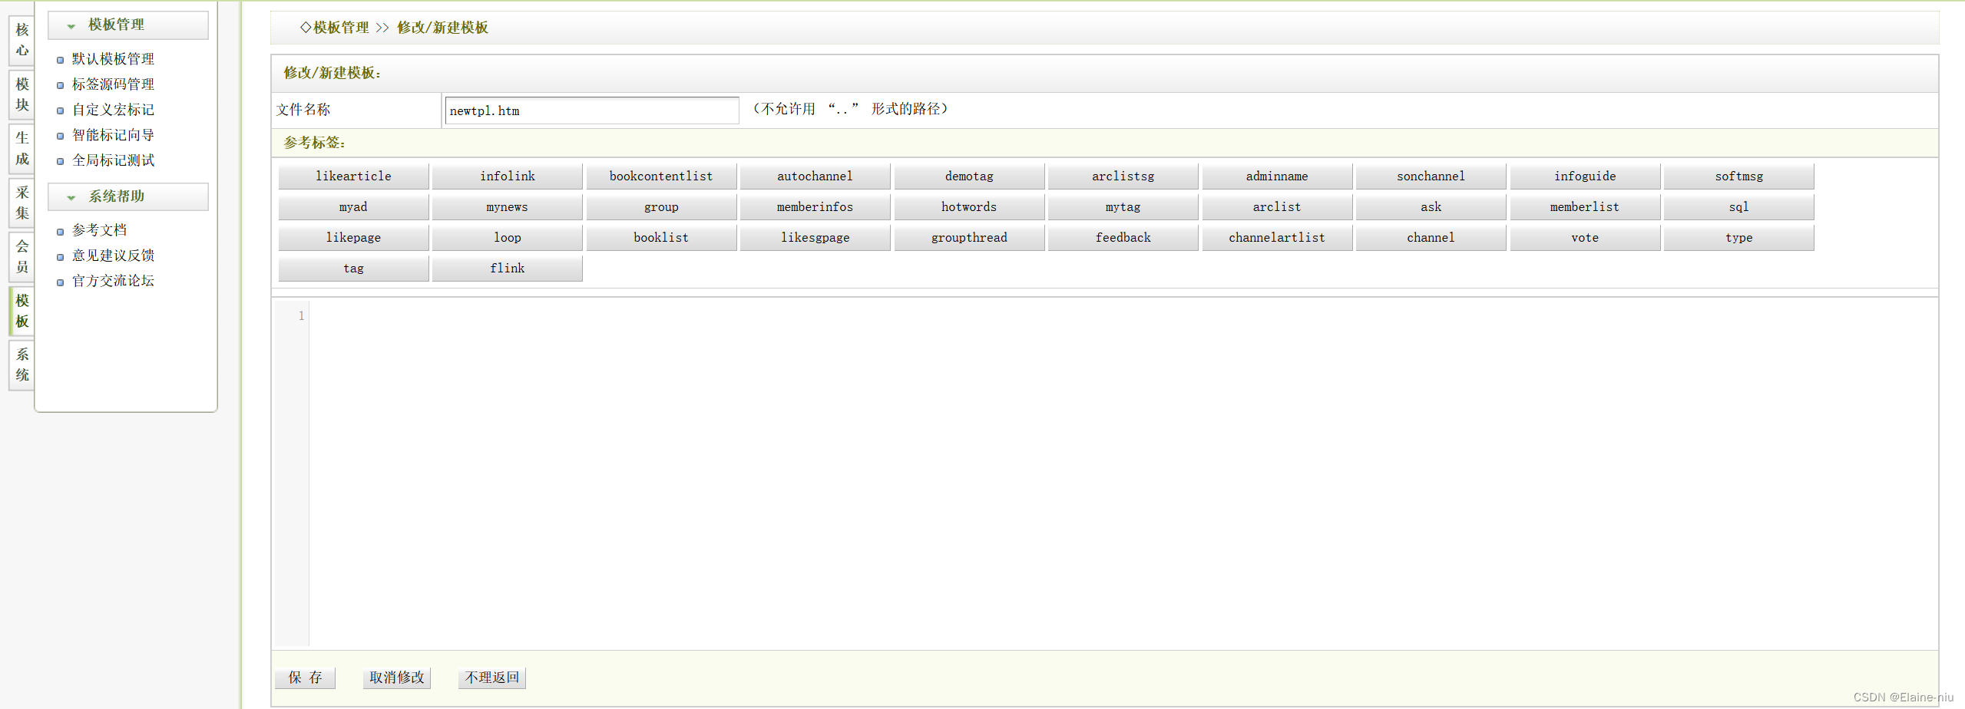Click 不理返回 to go back
1965x709 pixels.
point(491,678)
